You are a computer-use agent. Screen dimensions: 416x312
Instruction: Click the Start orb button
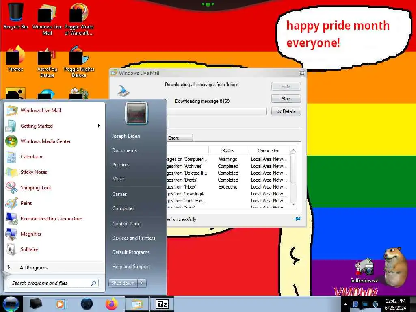click(x=11, y=304)
